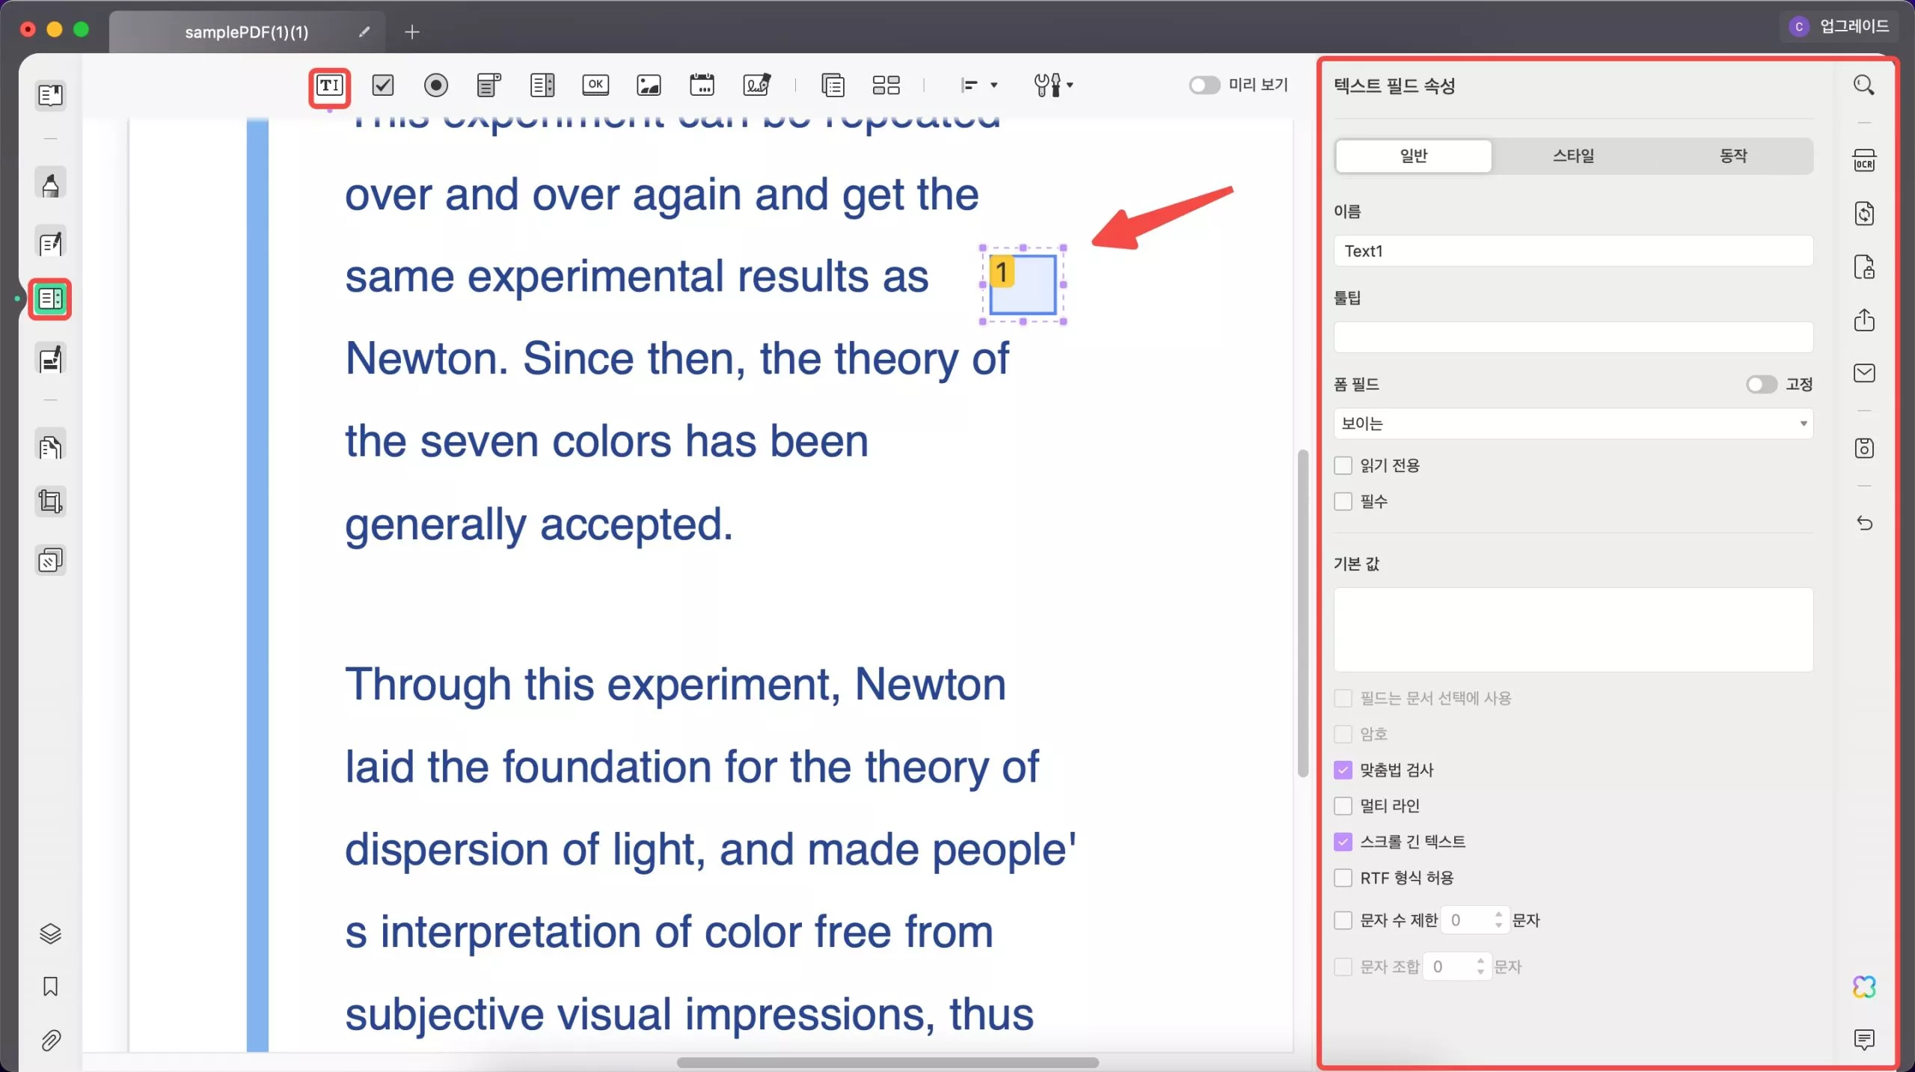Click the vertical document scrollbar
The image size is (1915, 1072).
point(1302,613)
